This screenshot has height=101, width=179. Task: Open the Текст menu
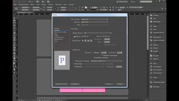(x=38, y=4)
